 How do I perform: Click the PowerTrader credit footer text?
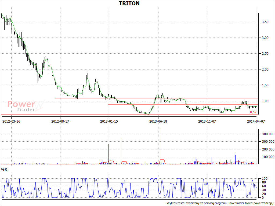point(220,203)
